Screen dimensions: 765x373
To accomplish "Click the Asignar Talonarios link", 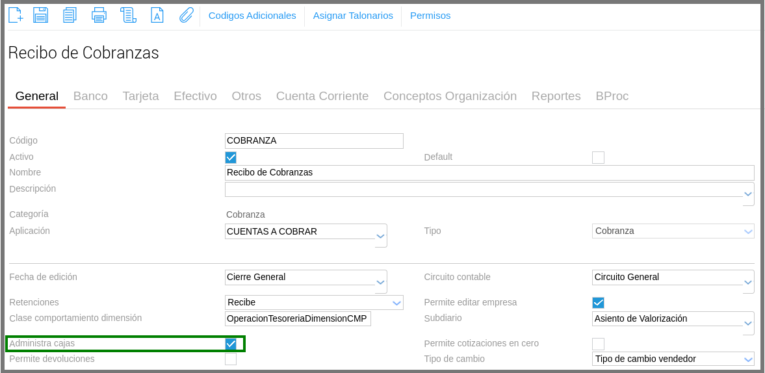I will tap(353, 16).
